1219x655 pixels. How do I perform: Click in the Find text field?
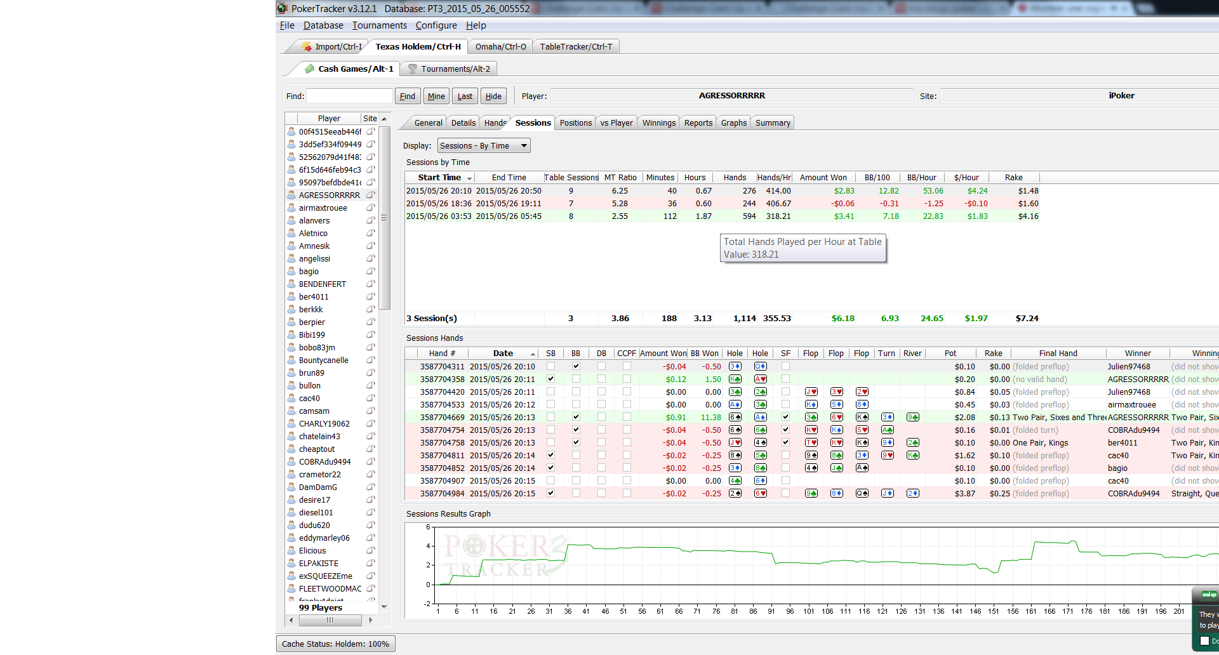point(349,96)
